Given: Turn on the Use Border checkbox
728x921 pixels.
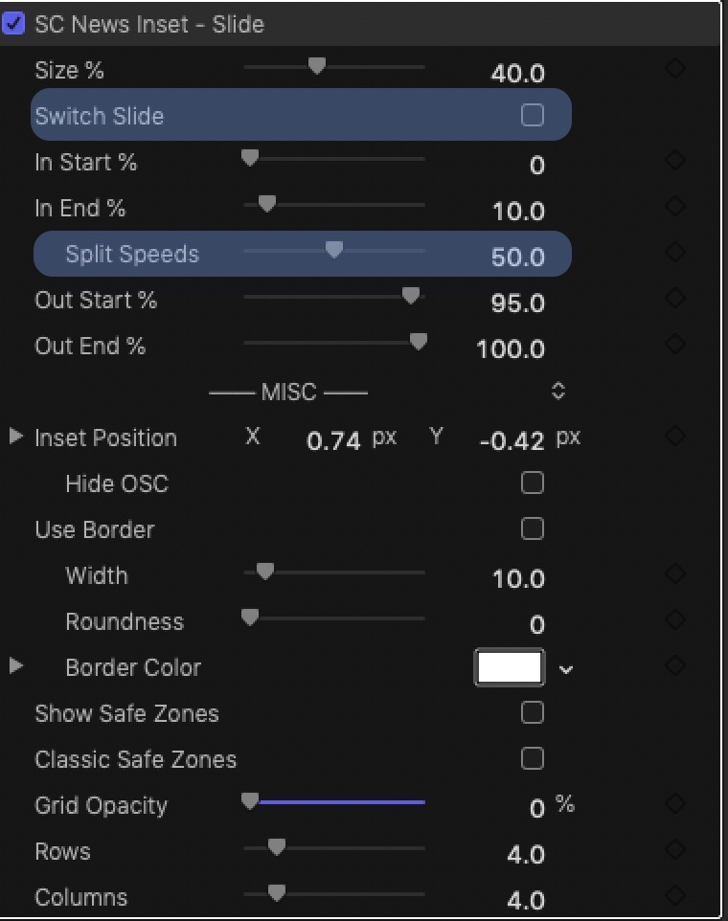Looking at the screenshot, I should (533, 528).
